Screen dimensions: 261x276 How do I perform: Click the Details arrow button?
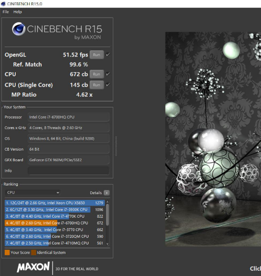[x=107, y=193]
